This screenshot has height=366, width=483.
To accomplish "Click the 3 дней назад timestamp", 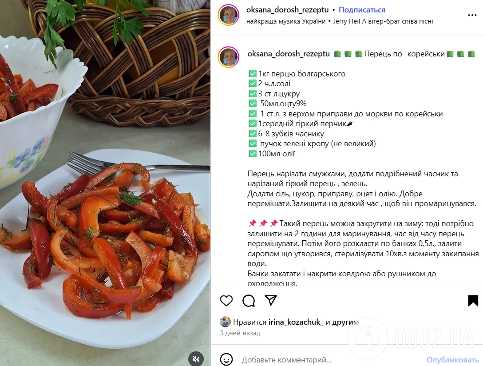I will 240,333.
